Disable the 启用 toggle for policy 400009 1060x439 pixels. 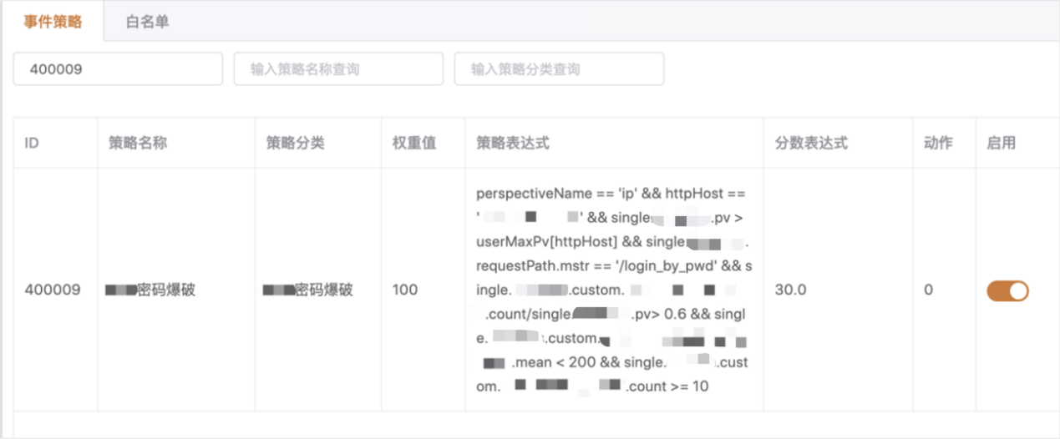point(1007,290)
